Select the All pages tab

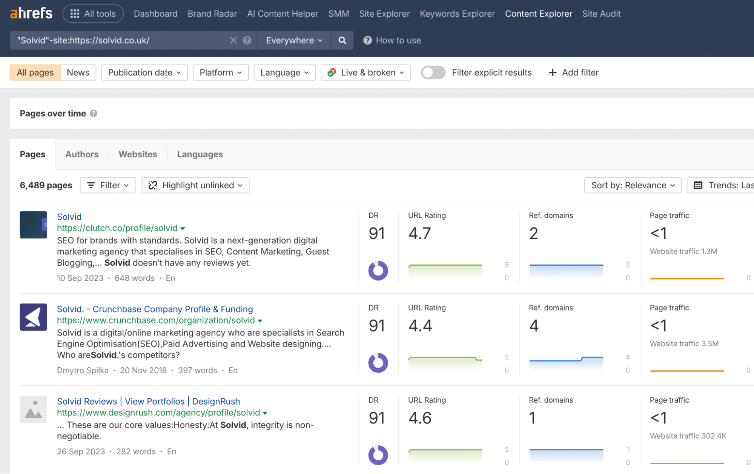35,72
